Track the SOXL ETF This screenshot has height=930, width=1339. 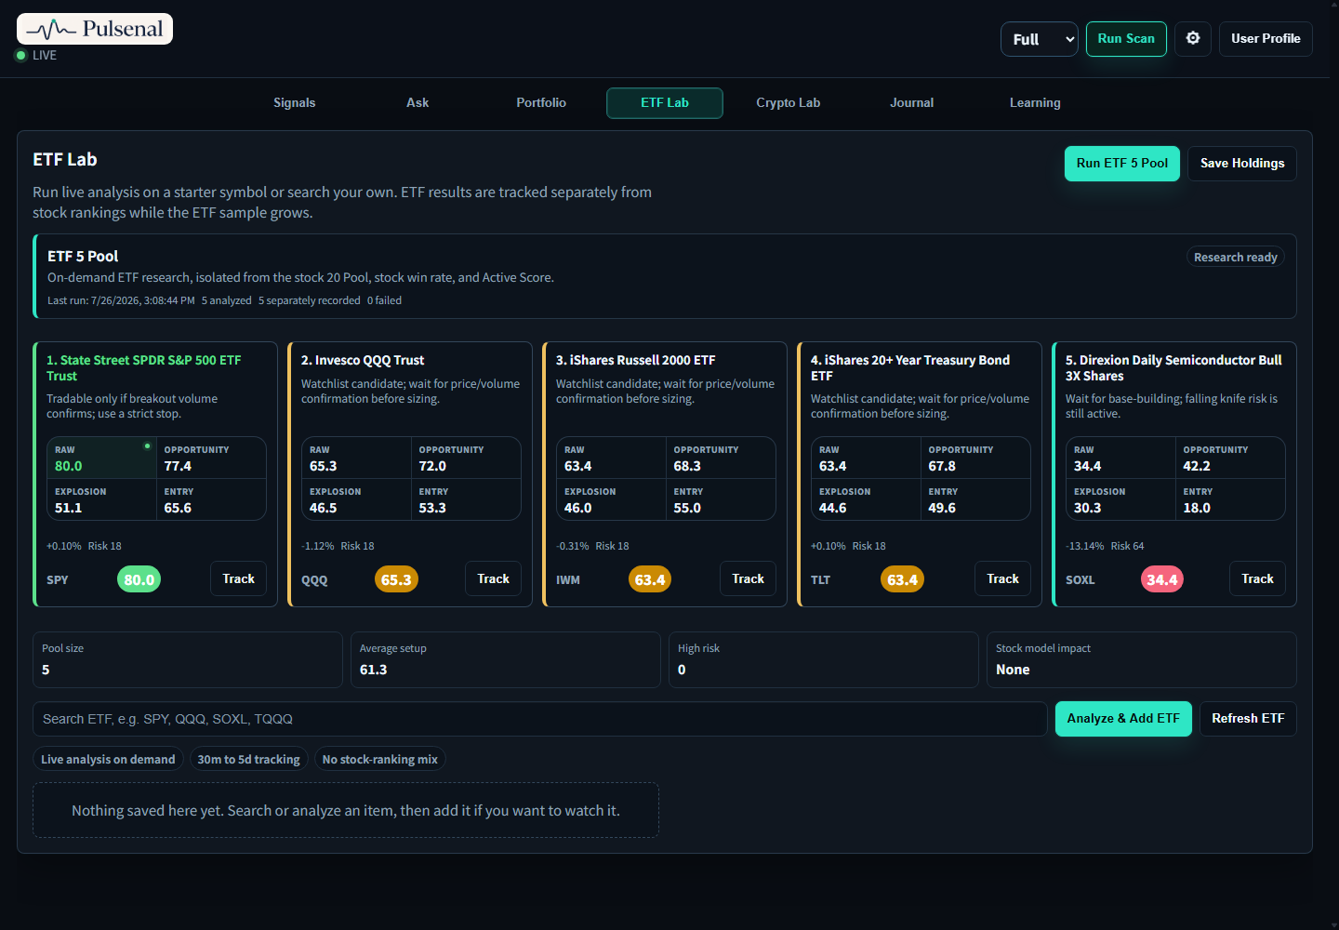[1258, 578]
